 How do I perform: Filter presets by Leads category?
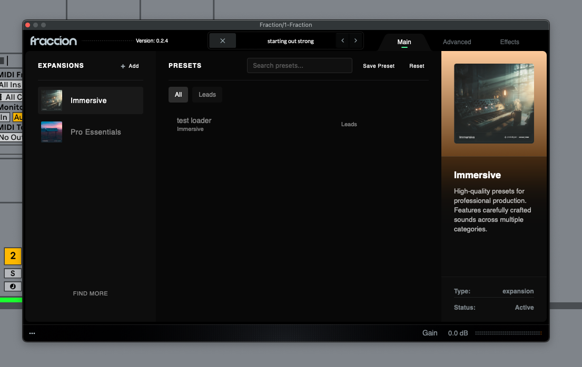[x=207, y=95]
